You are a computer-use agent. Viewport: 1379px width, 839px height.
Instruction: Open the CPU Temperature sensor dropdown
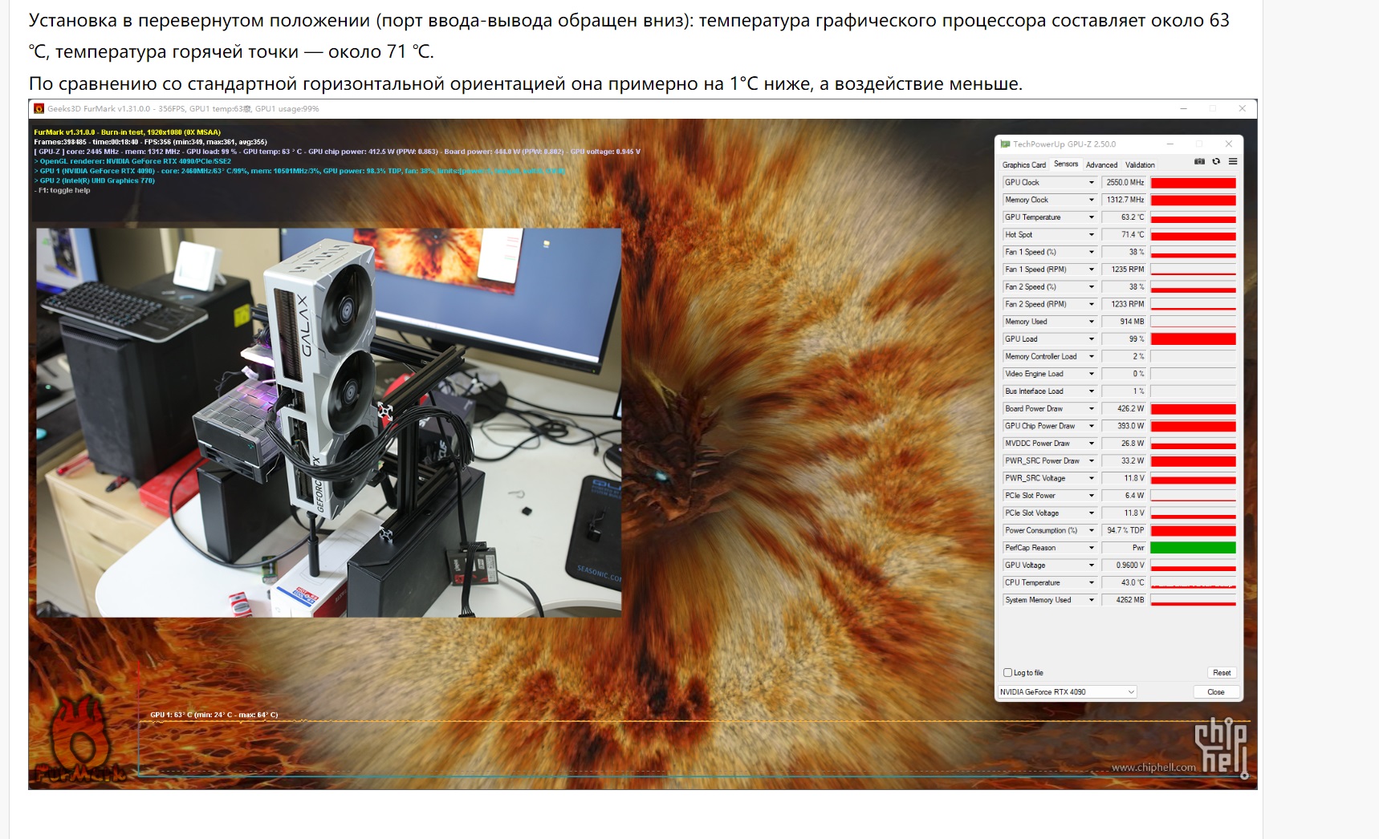pyautogui.click(x=1092, y=583)
